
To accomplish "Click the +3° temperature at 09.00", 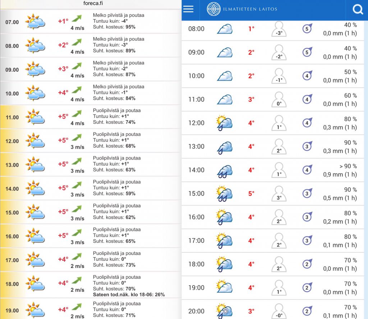I will [x=63, y=69].
